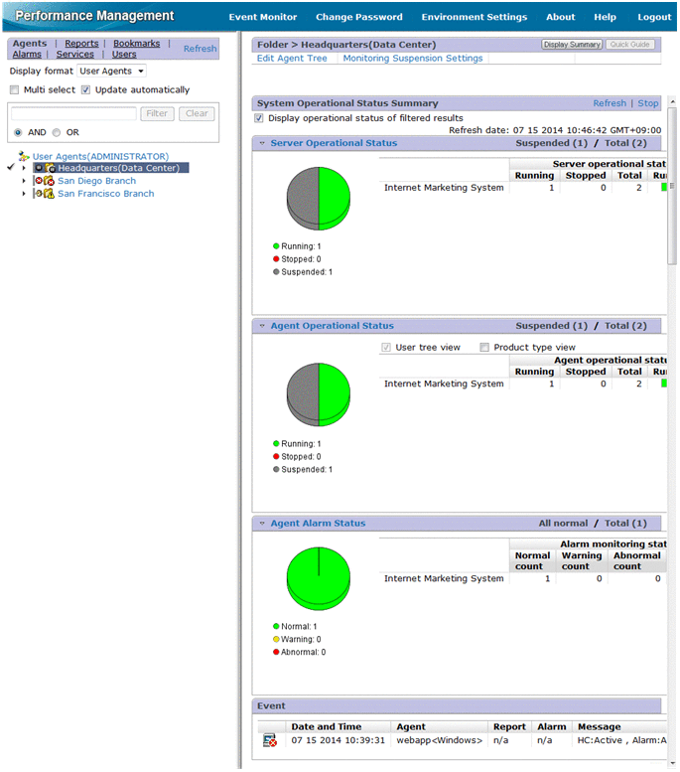Check the User tree view checkbox
The height and width of the screenshot is (772, 680).
(x=386, y=348)
